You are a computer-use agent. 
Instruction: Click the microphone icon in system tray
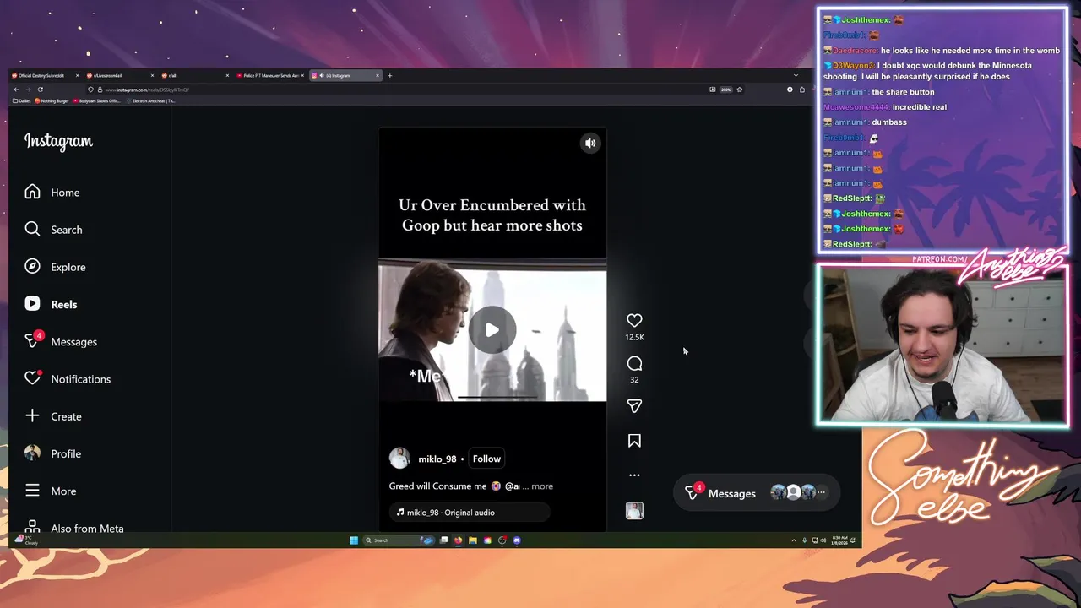(x=805, y=540)
